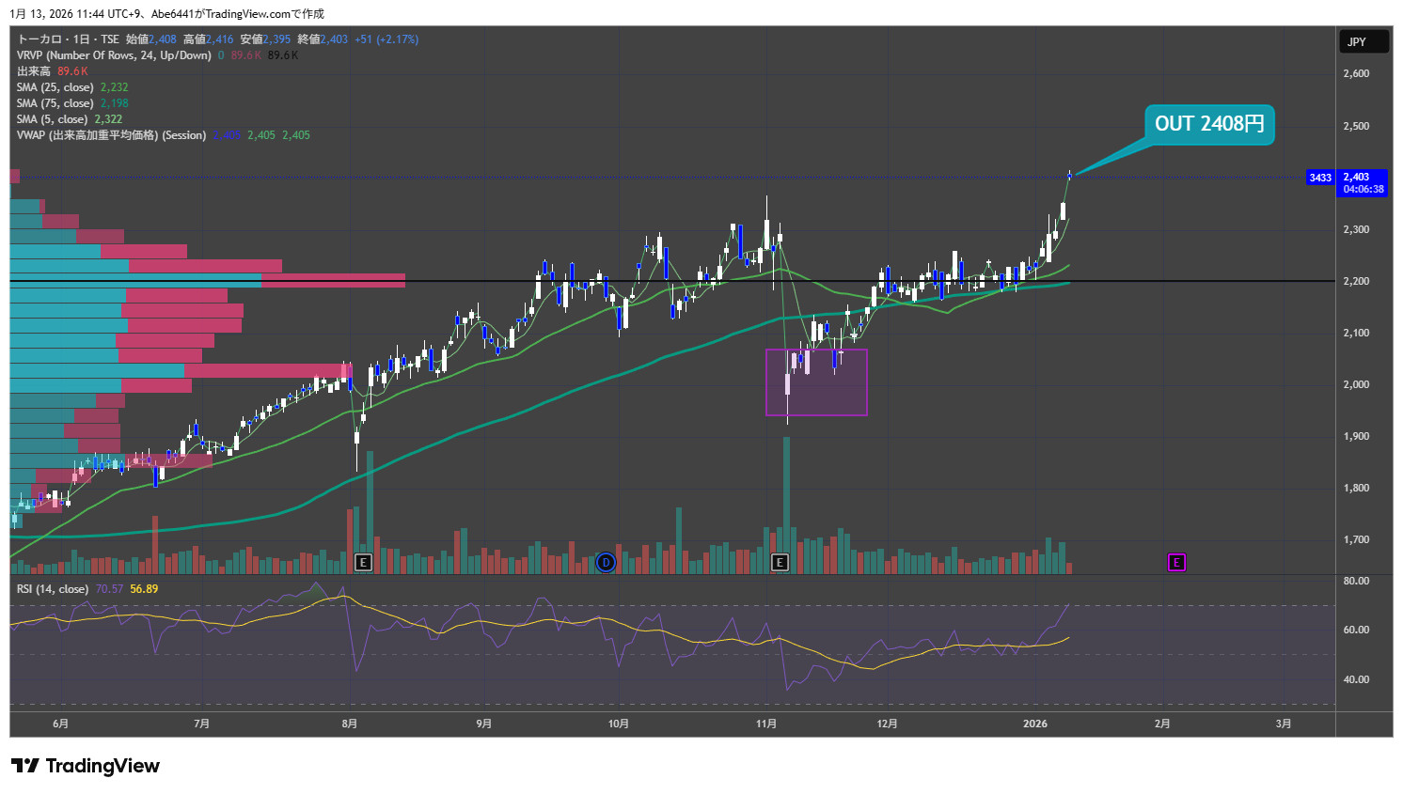This screenshot has height=794, width=1403.
Task: Click the blue 3433 volume profile tag
Action: point(1320,178)
